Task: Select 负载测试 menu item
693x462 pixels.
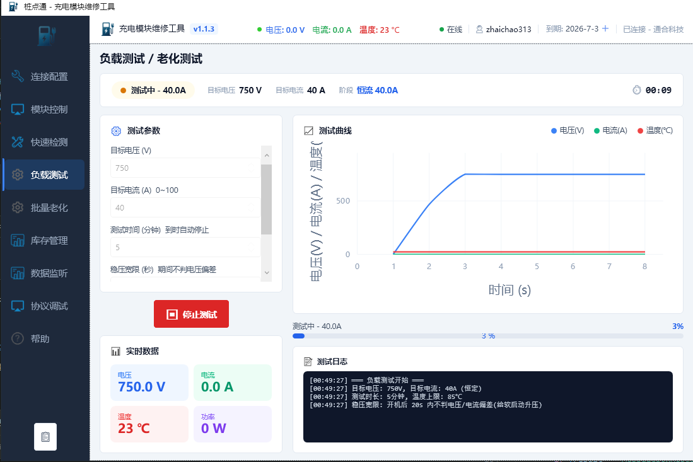Action: pos(44,175)
